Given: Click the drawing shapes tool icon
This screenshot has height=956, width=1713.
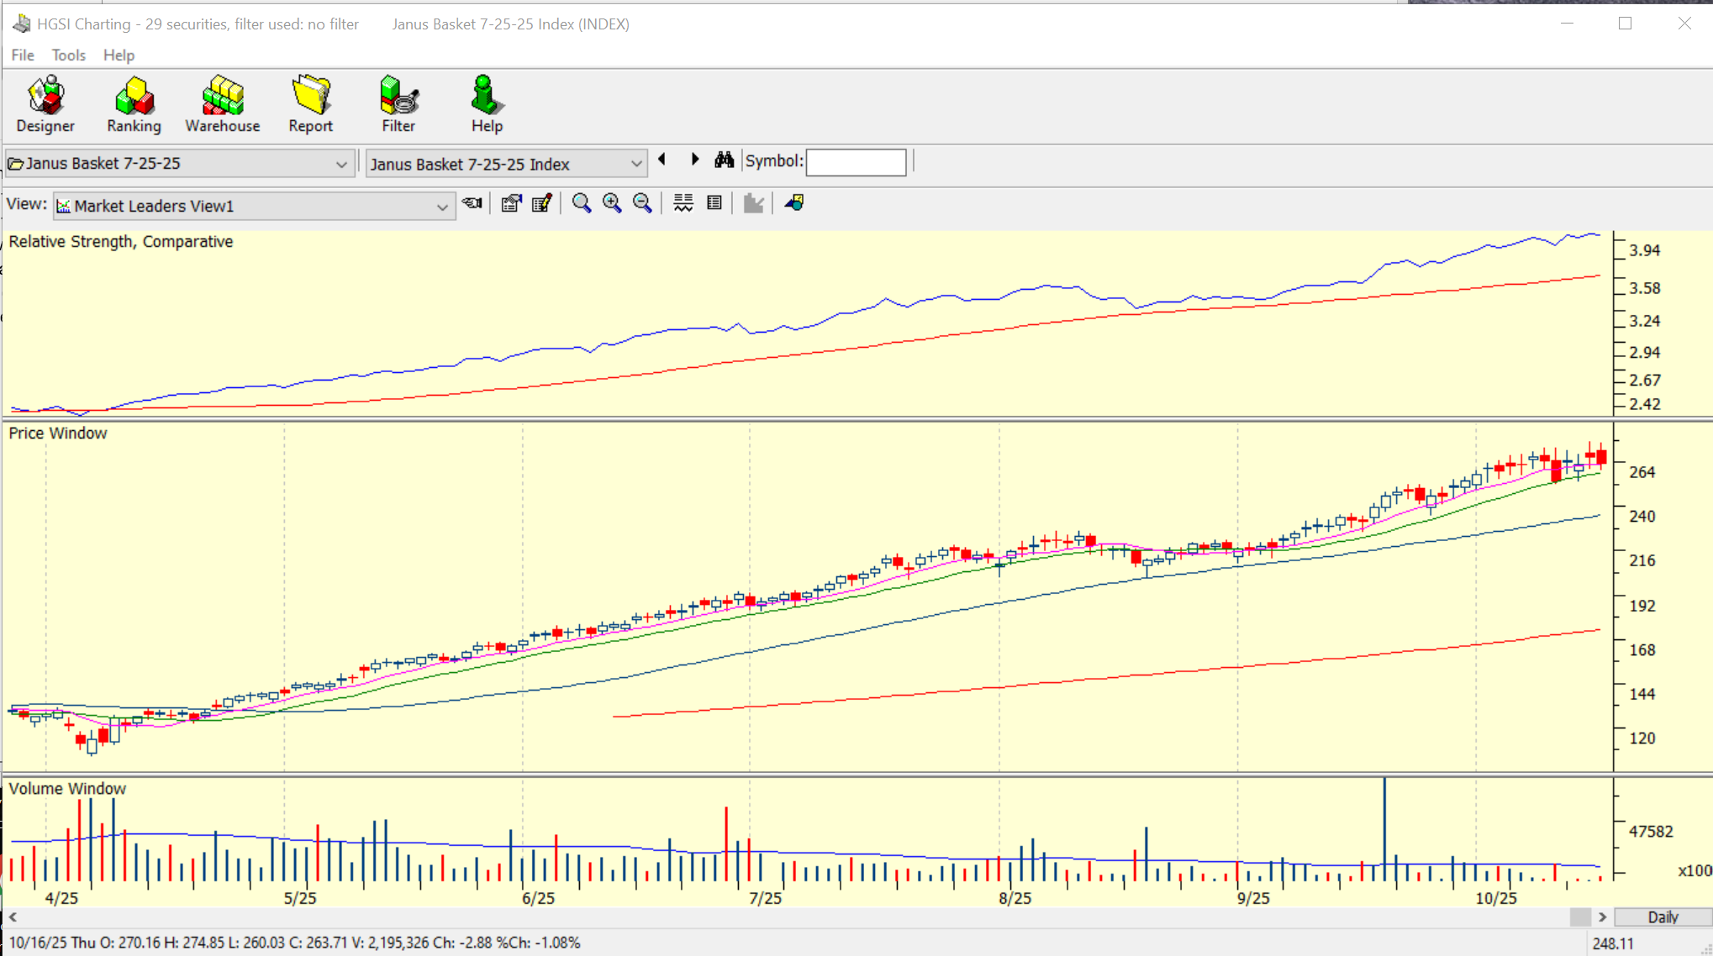Looking at the screenshot, I should point(794,203).
